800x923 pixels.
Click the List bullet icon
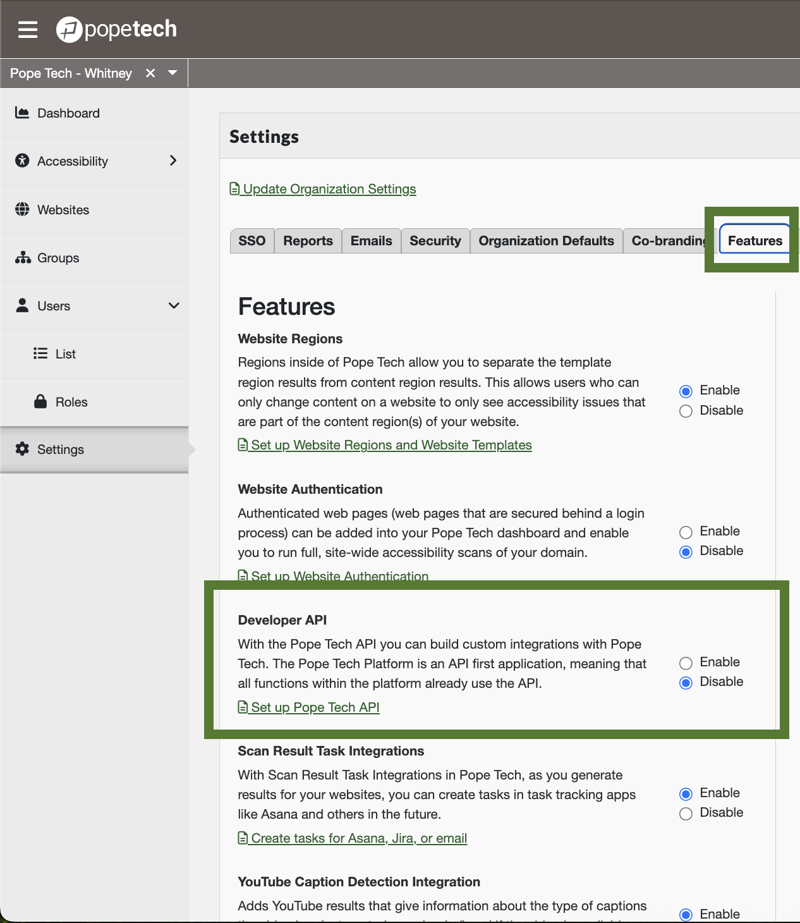(40, 353)
